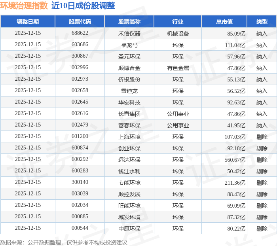Click market value 55.13亿

[236, 79]
